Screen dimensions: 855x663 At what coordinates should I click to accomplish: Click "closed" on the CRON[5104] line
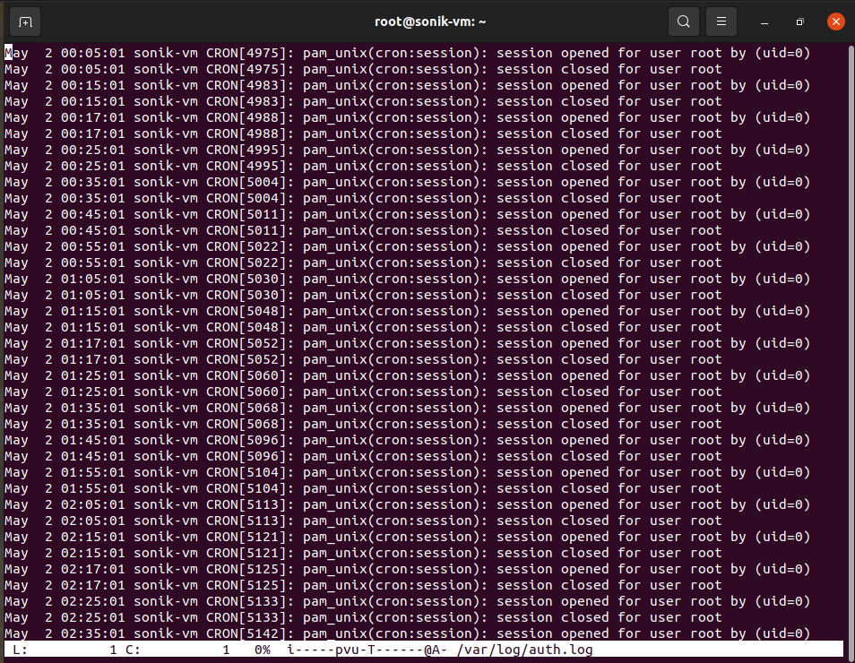tap(585, 488)
